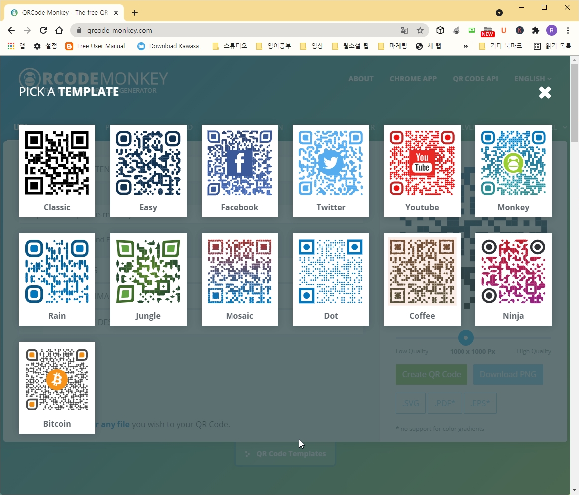Image resolution: width=579 pixels, height=495 pixels.
Task: Click the K extension icon
Action: coord(520,31)
